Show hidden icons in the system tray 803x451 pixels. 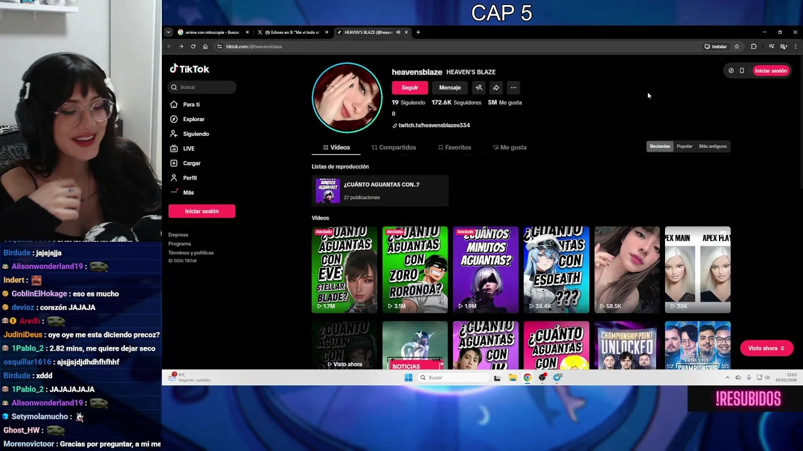(x=727, y=378)
